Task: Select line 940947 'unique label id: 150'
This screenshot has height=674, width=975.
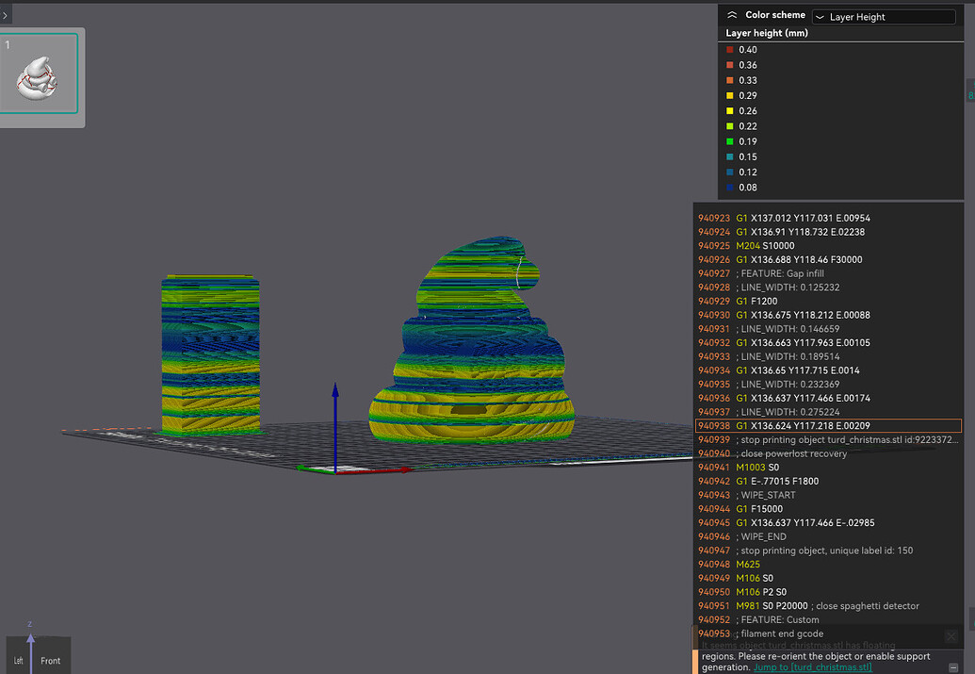Action: coord(828,551)
